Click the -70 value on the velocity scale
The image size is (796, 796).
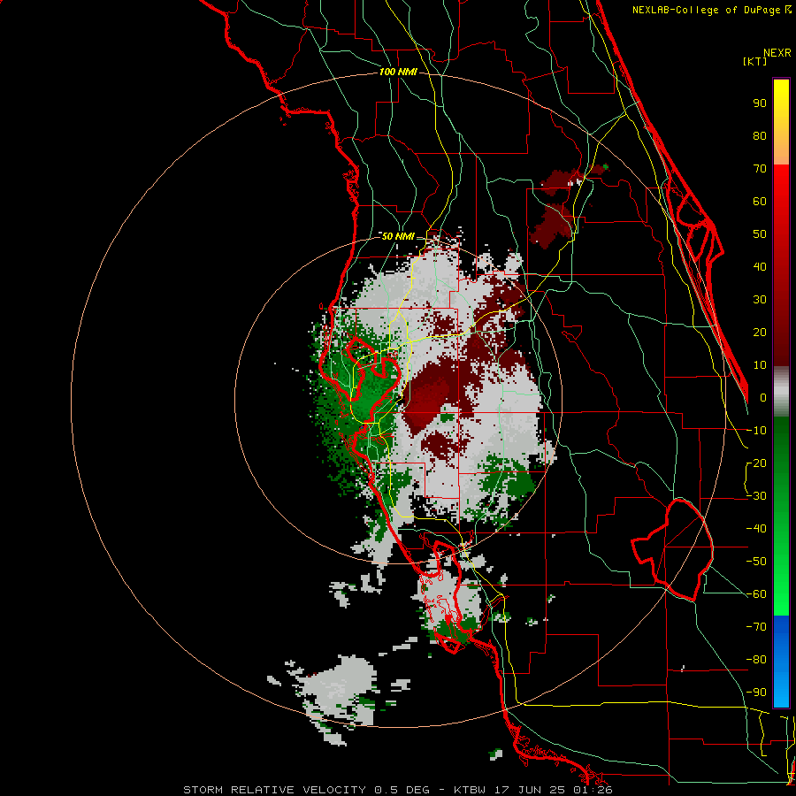(756, 627)
